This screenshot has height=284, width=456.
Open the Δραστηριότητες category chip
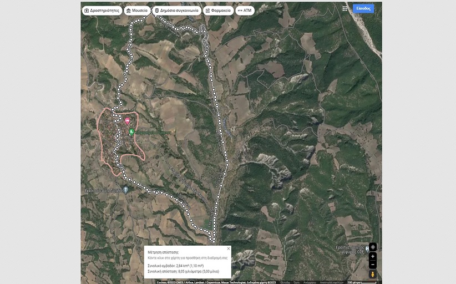(102, 11)
